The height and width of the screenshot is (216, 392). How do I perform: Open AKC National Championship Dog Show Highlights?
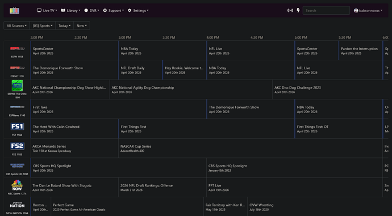click(x=70, y=89)
